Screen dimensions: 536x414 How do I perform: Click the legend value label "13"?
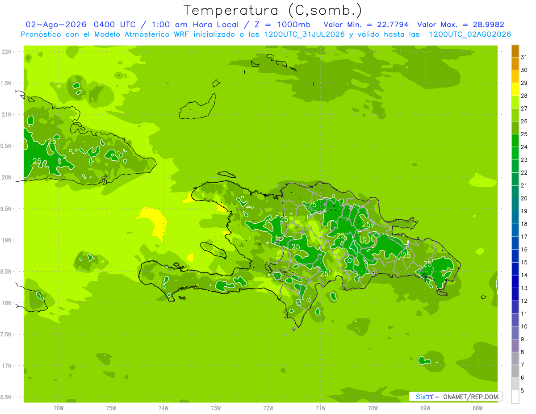[524, 288]
